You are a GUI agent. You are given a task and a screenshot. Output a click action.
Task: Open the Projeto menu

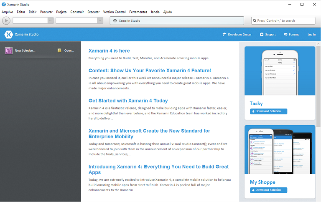tap(61, 12)
